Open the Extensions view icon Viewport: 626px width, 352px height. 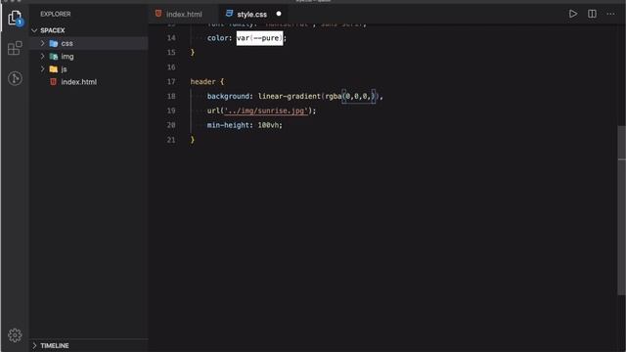[15, 48]
